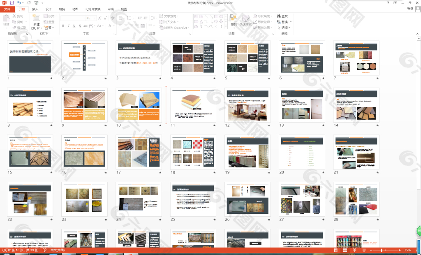Open the 版式 (Layout) dropdown
Image resolution: width=421 pixels, height=255 pixels.
(x=49, y=16)
